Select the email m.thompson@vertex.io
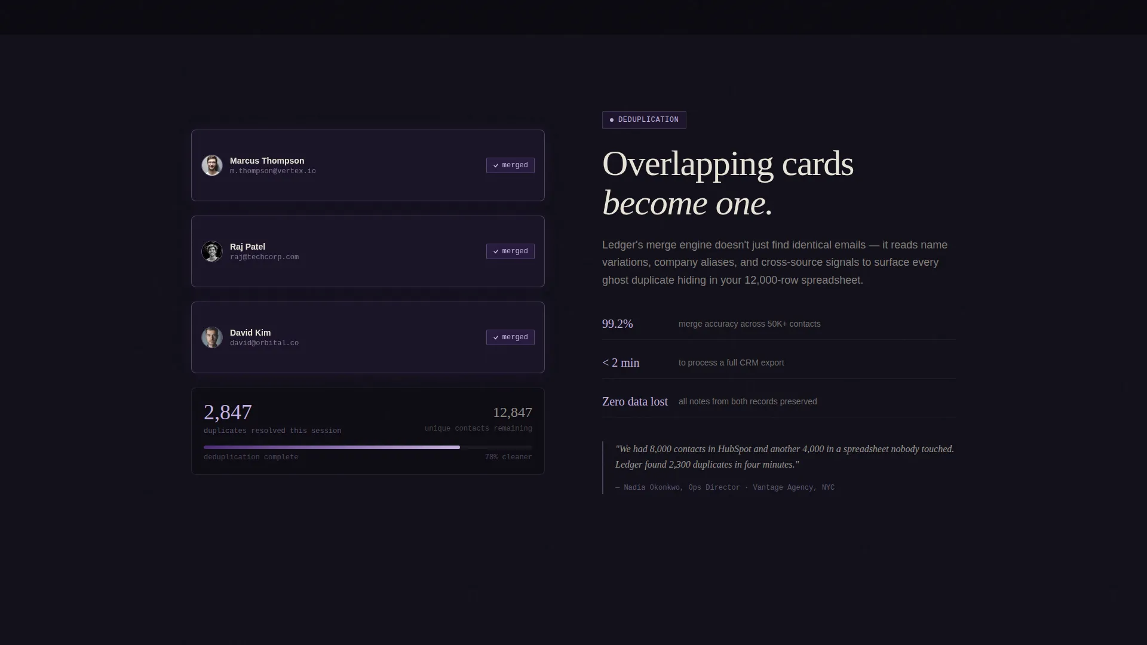This screenshot has width=1147, height=645. [x=273, y=171]
